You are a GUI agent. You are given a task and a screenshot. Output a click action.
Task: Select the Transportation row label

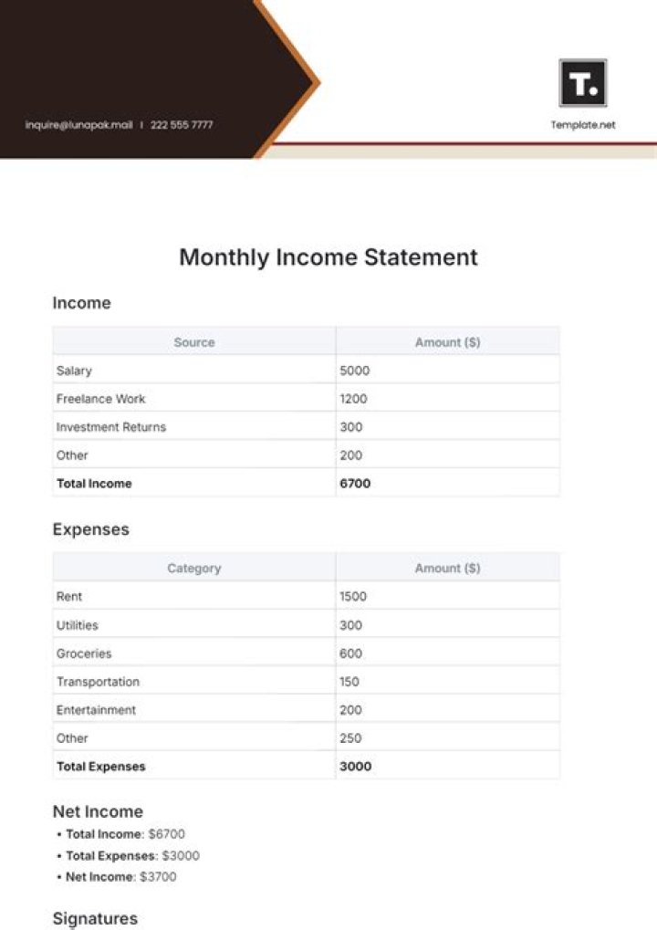tap(98, 682)
